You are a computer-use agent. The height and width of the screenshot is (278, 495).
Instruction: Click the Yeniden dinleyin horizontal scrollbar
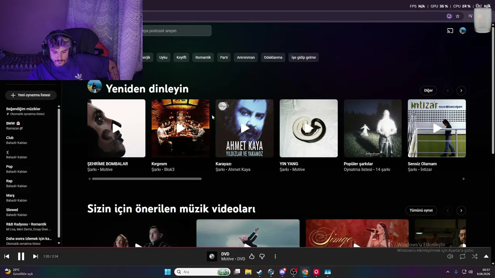pos(147,179)
